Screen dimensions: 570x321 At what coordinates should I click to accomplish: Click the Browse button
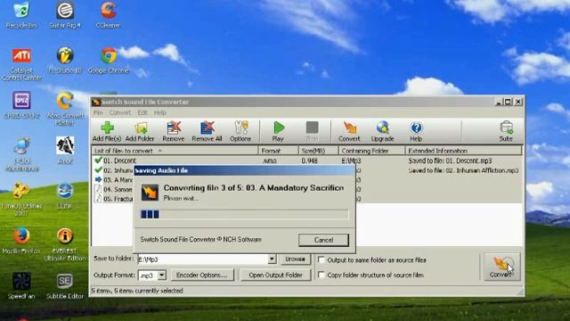click(x=295, y=259)
